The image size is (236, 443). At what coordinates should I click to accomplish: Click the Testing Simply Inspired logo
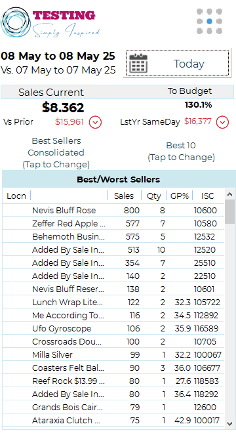(51, 22)
